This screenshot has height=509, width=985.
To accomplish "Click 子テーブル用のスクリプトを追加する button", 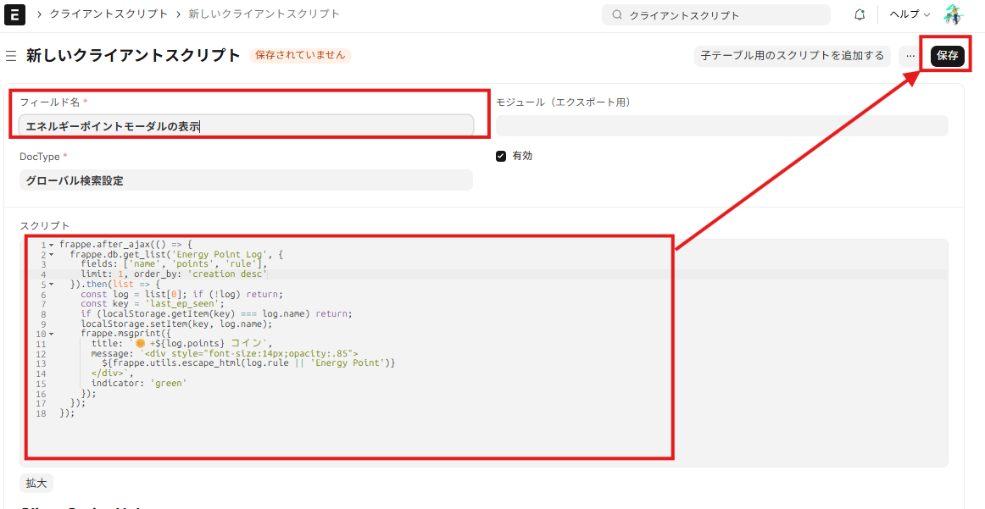I will click(x=792, y=56).
